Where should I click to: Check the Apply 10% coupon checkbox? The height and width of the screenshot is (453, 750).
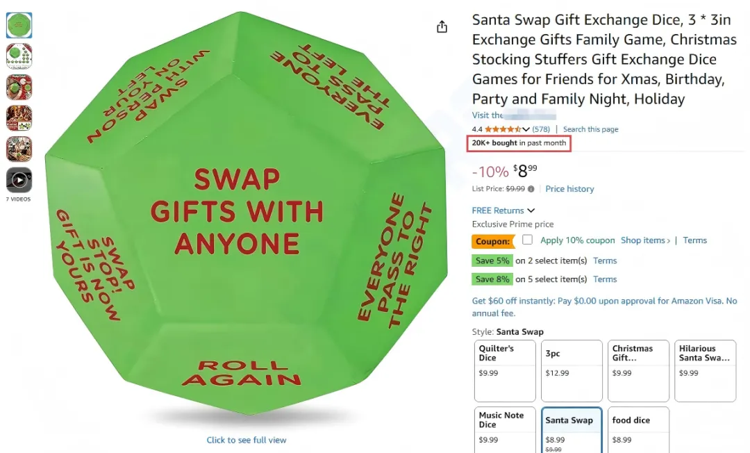528,240
